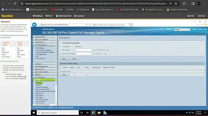The height and width of the screenshot is (116, 208).
Task: Click the IE forward arrow button
Action: (39, 25)
